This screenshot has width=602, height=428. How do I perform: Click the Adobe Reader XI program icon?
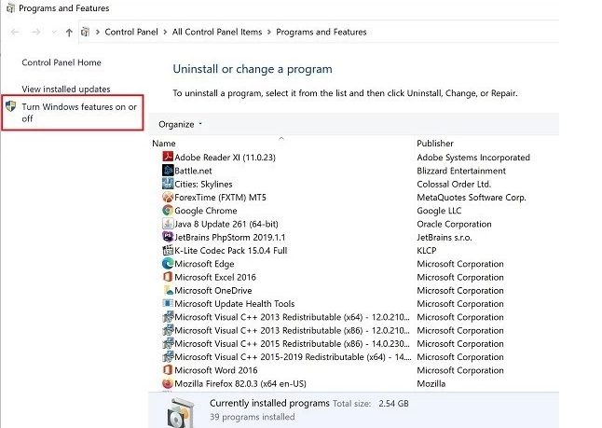coord(168,157)
